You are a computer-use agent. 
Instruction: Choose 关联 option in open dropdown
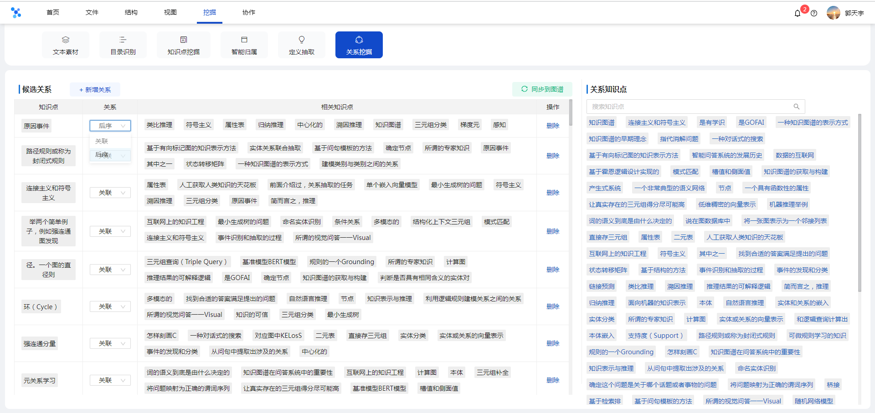point(110,141)
